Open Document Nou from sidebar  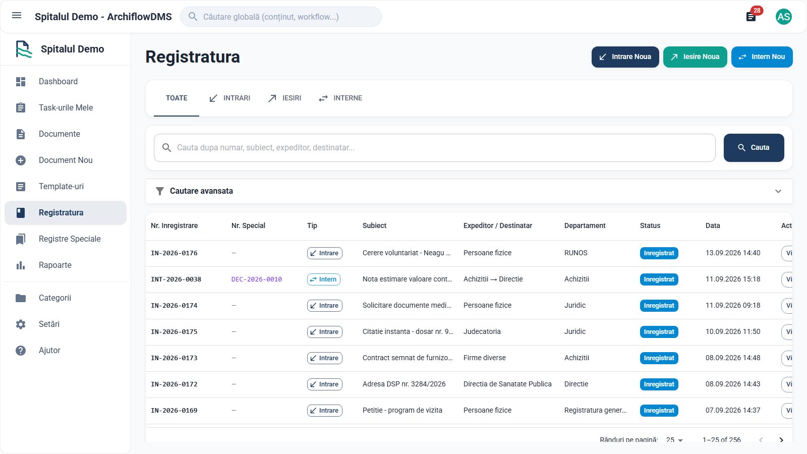tap(66, 160)
